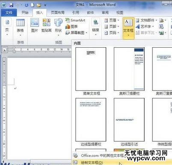
Task: Click the Word application icon in title bar
Action: coord(4,5)
